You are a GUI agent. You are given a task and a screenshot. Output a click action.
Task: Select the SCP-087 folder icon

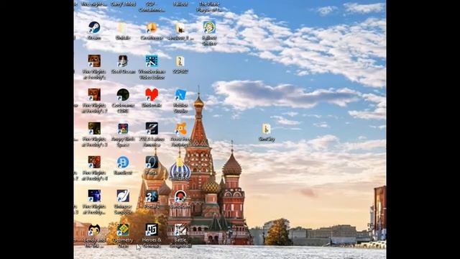tap(180, 61)
